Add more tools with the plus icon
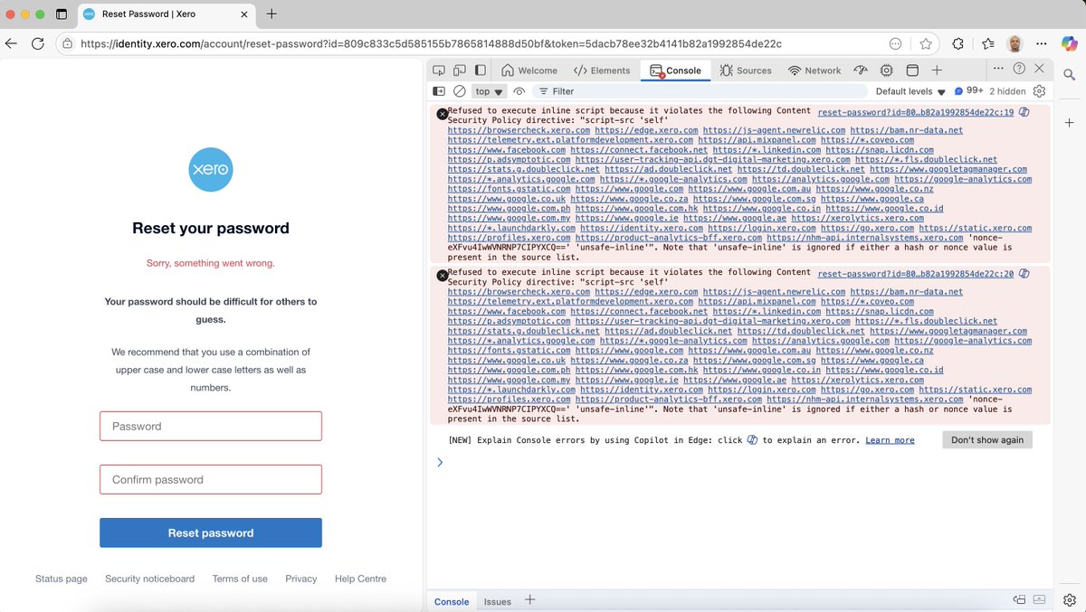Viewport: 1086px width, 612px height. (938, 71)
